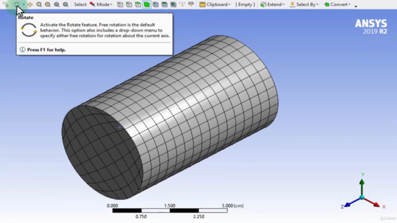397x223 pixels.
Task: Click the blue magnifier Zoom To Fit icon
Action: coord(56,4)
